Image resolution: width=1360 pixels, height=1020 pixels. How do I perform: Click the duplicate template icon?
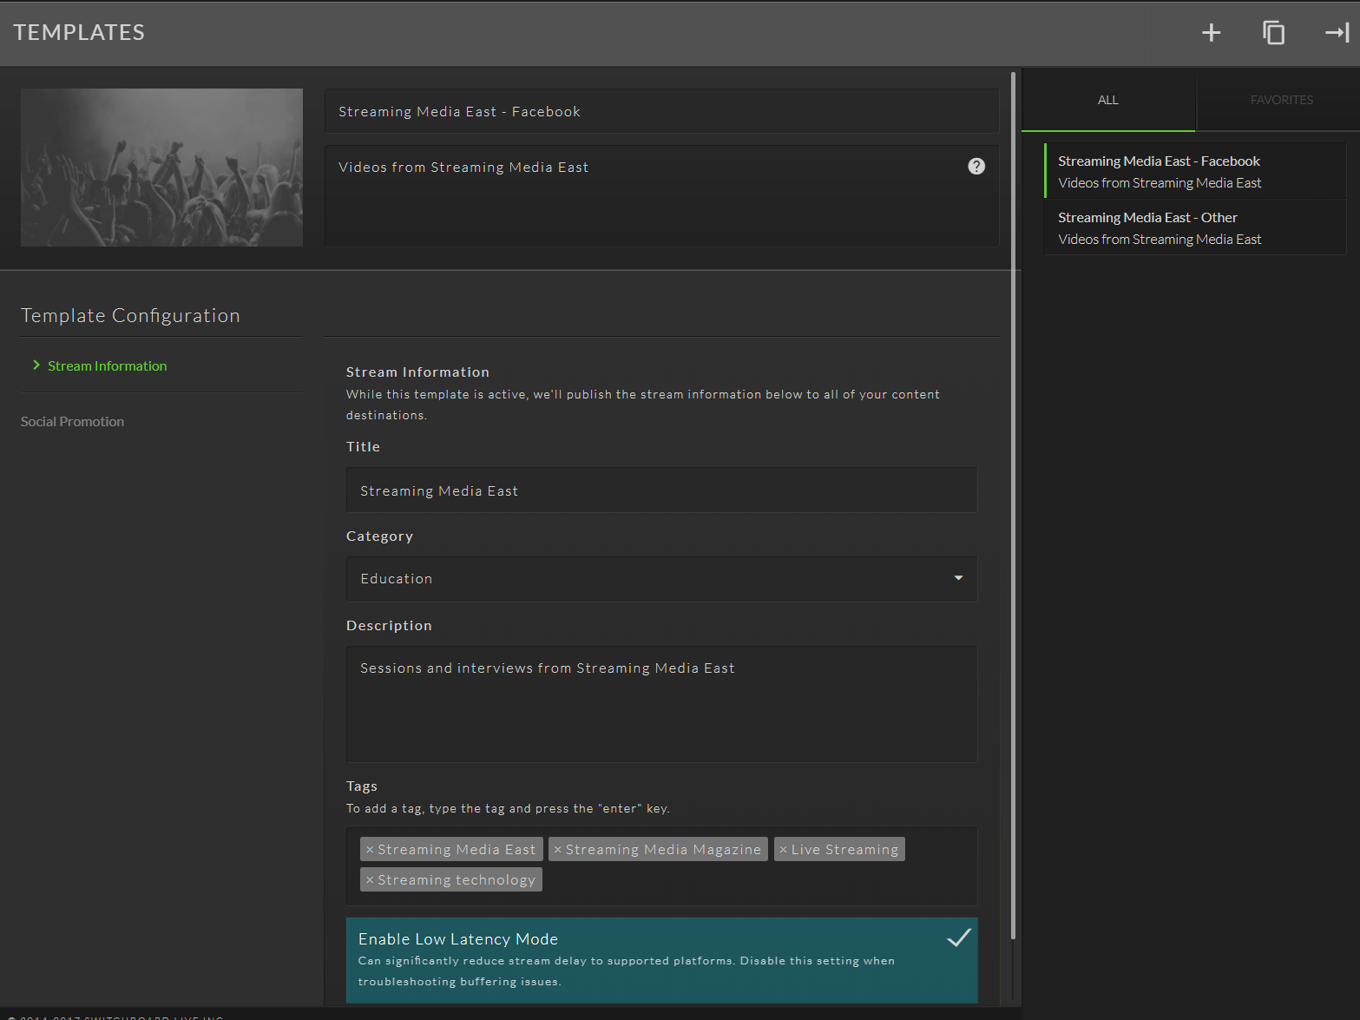click(x=1273, y=33)
